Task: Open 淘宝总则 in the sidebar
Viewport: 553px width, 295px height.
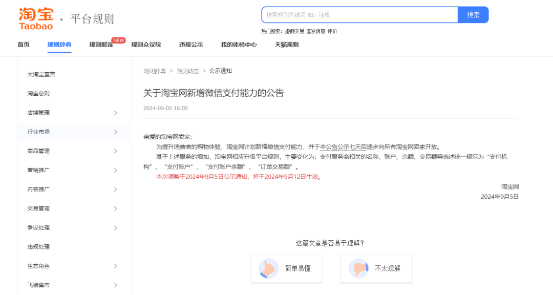Action: pyautogui.click(x=38, y=94)
